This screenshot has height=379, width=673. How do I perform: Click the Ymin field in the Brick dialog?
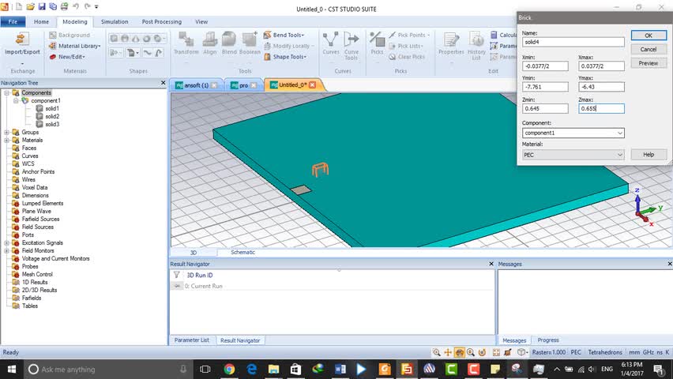[x=545, y=87]
